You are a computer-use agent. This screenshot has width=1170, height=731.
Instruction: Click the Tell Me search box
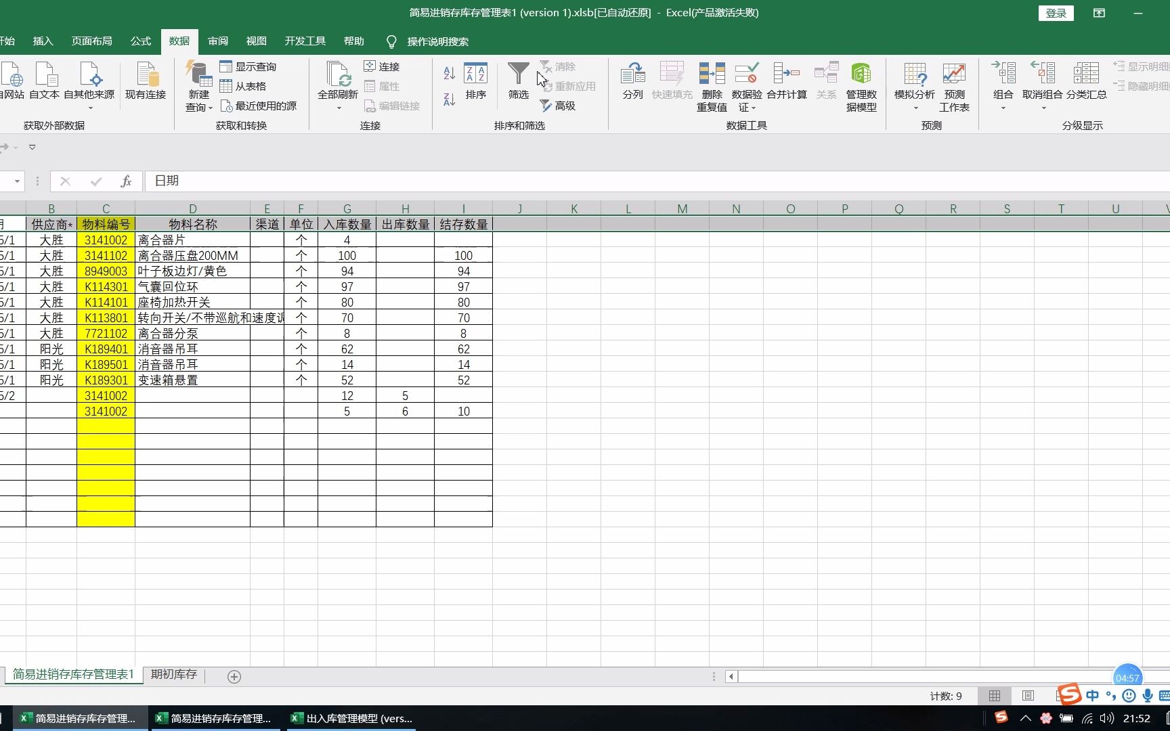point(437,41)
